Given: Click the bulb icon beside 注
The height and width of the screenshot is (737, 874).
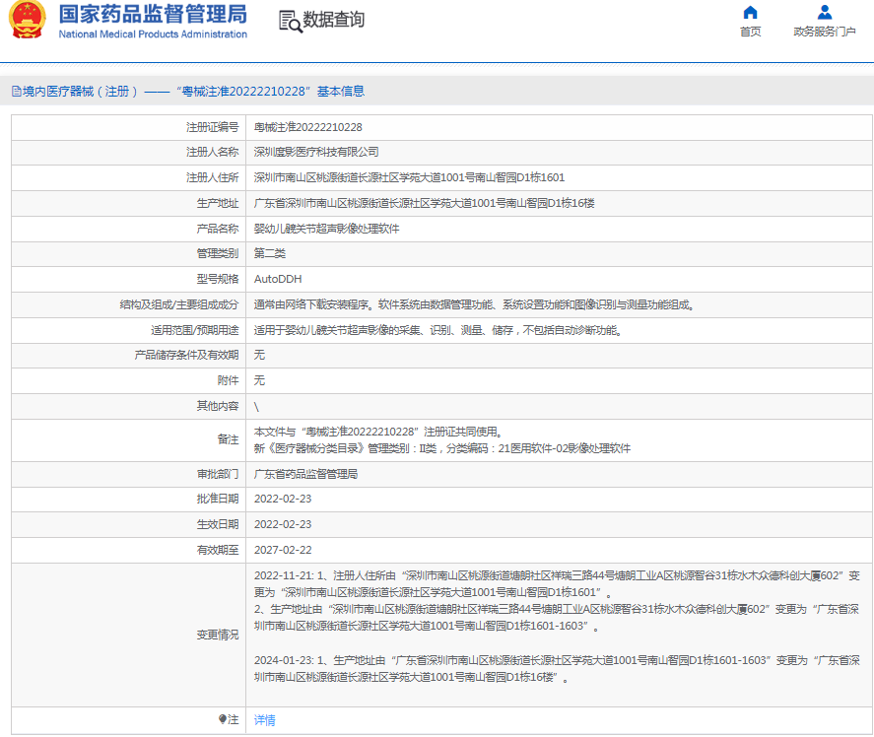Looking at the screenshot, I should 223,719.
